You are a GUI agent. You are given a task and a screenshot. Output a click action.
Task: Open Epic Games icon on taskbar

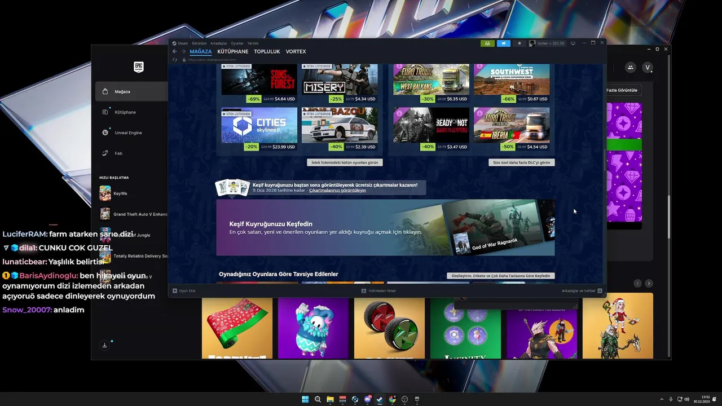(x=417, y=399)
